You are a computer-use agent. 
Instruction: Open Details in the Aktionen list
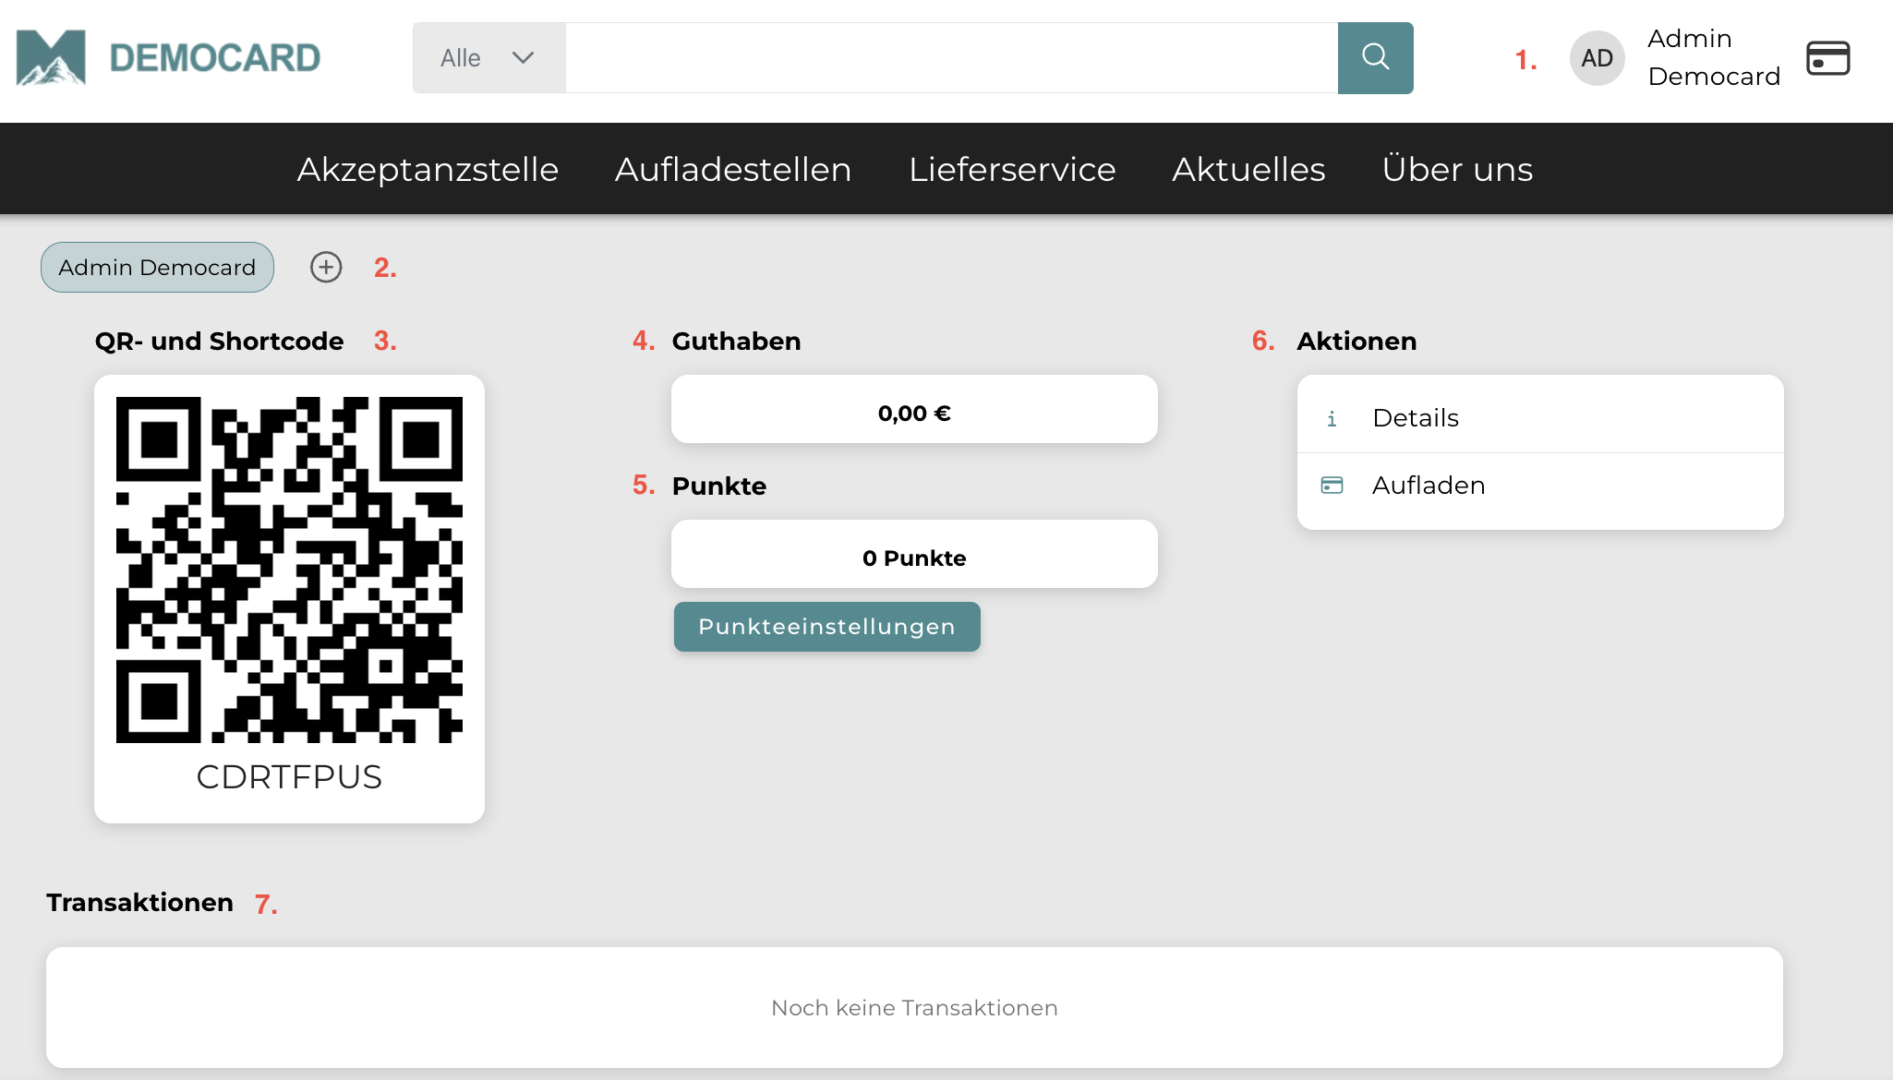pyautogui.click(x=1416, y=418)
